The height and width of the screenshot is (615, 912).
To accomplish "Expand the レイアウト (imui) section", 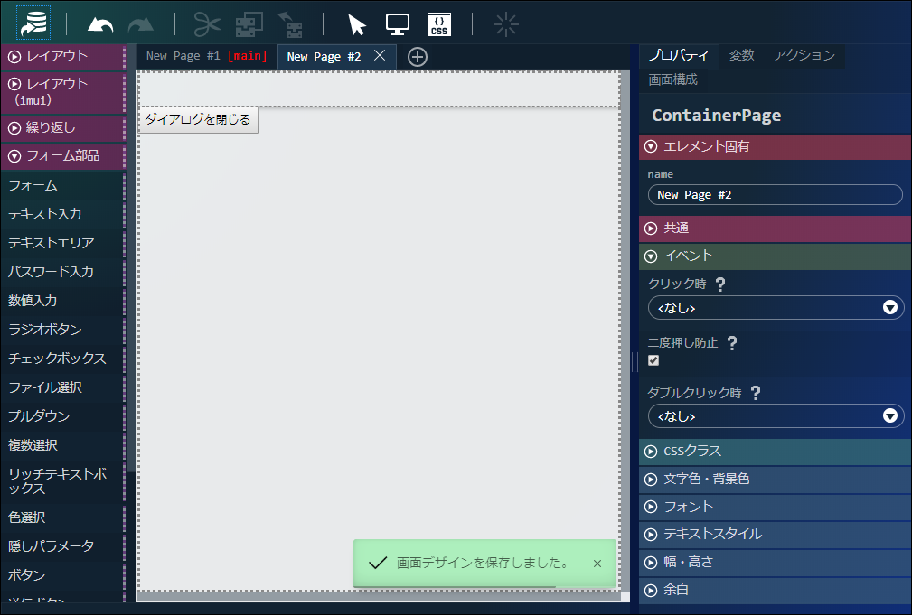I will pos(62,92).
